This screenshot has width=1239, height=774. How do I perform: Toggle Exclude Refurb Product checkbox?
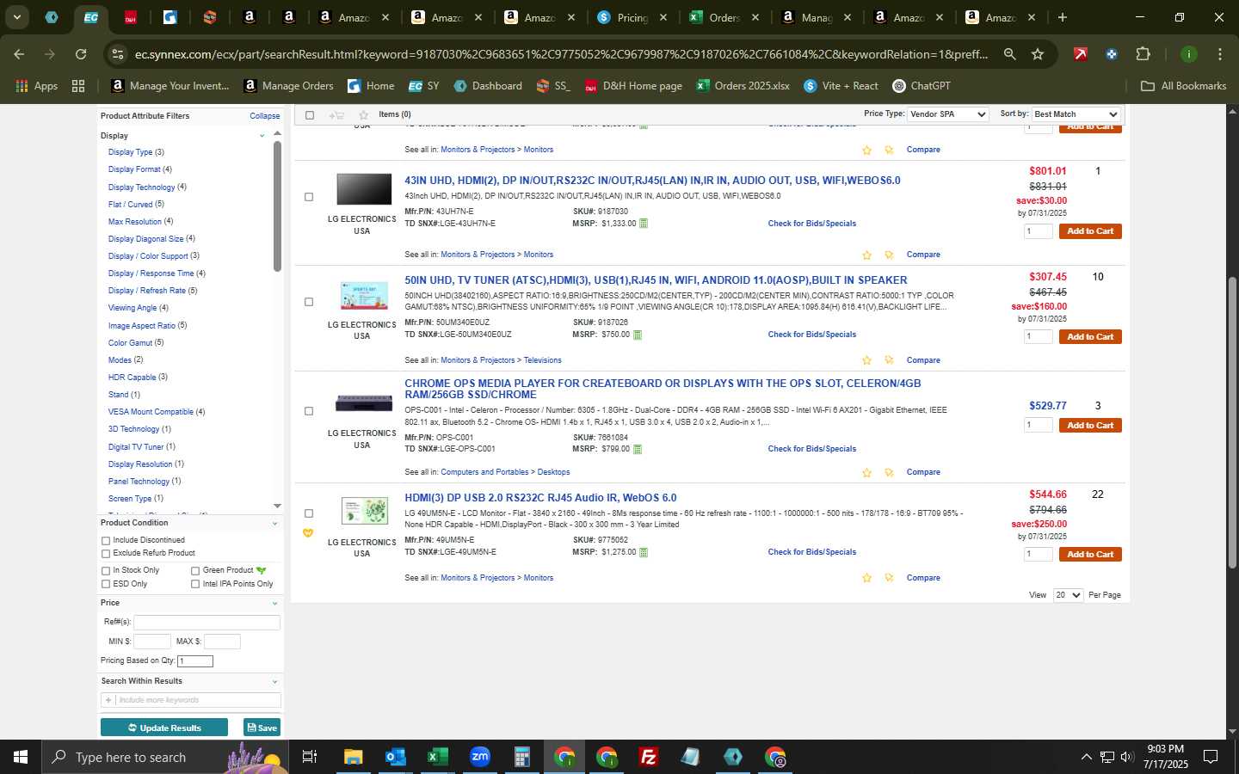[106, 554]
